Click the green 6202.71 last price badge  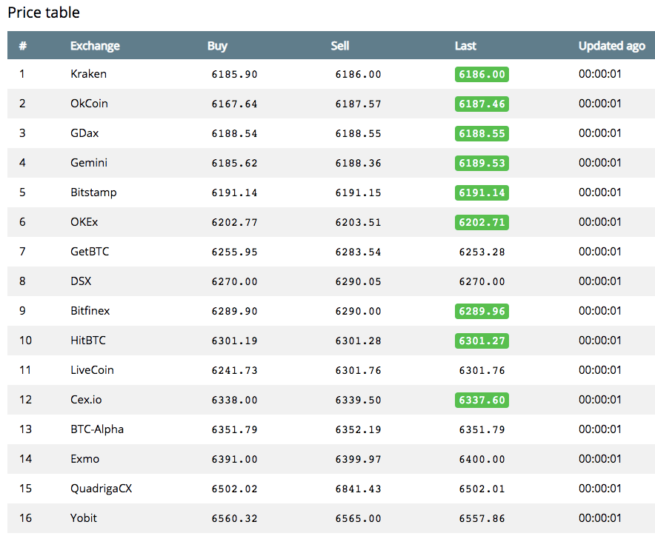click(x=482, y=223)
